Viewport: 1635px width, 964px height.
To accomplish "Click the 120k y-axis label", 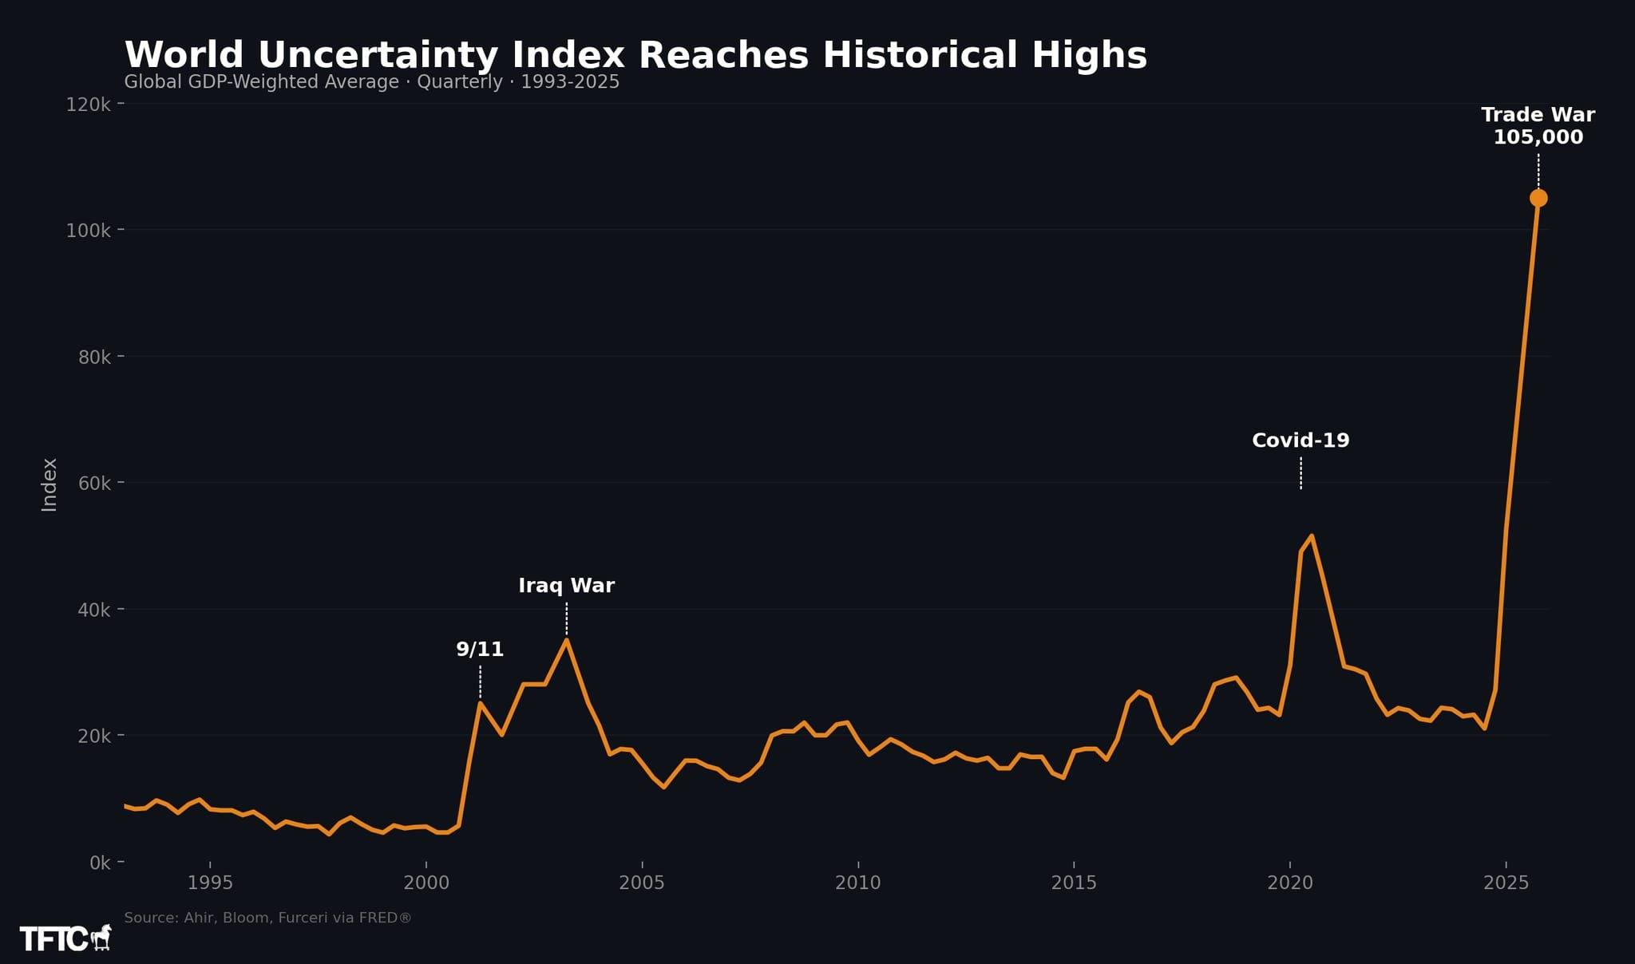I will [x=88, y=105].
